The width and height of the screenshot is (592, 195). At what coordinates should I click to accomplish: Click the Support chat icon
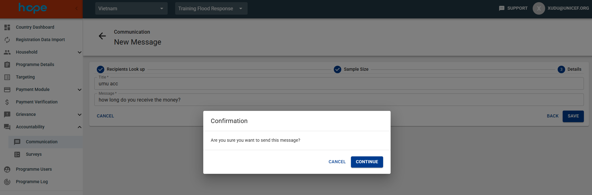(x=501, y=8)
